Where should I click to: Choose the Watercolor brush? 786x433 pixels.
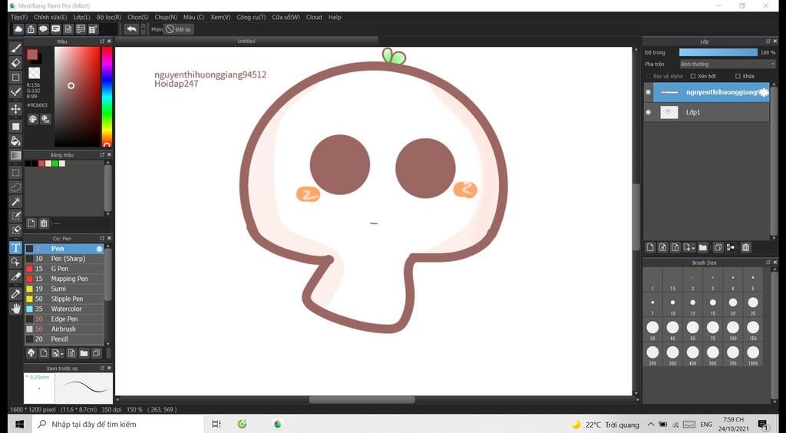pos(64,309)
